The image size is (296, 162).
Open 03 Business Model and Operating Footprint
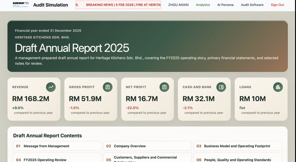pyautogui.click(x=238, y=146)
